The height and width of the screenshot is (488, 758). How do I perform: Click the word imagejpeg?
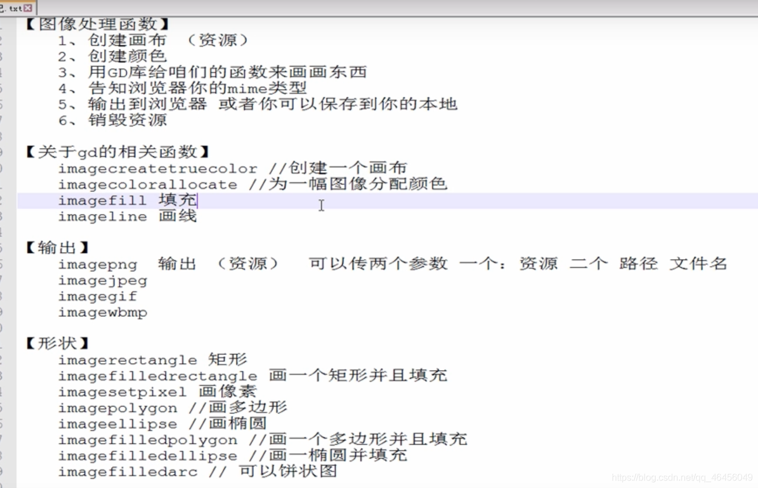coord(102,281)
